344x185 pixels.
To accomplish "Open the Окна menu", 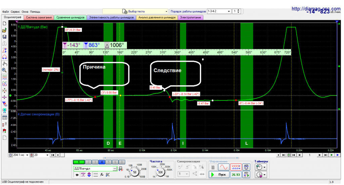I will point(25,12).
